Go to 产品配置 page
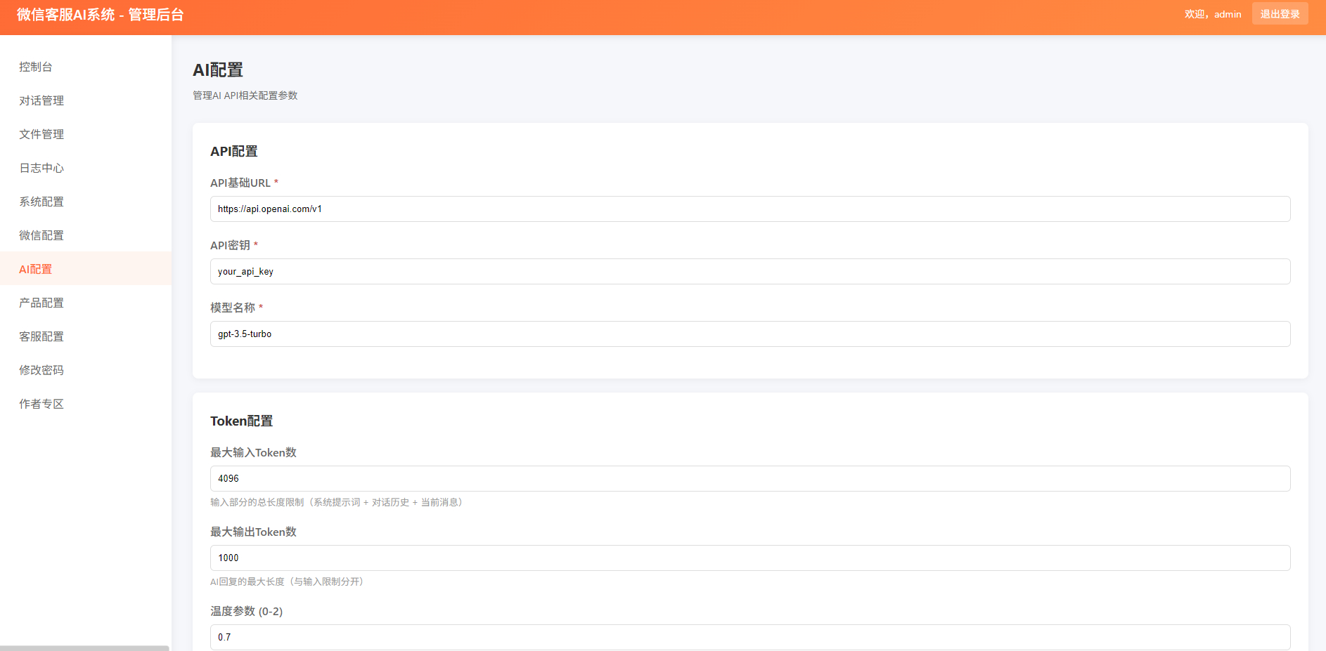This screenshot has height=651, width=1326. (x=41, y=303)
